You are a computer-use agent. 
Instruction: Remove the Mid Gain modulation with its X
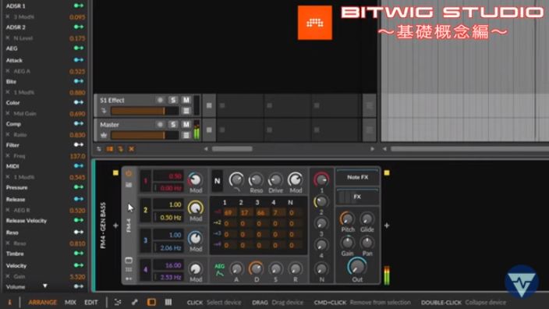(x=8, y=113)
